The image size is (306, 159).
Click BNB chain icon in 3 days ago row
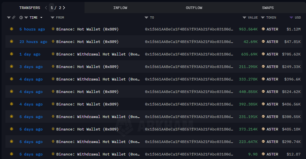[x=12, y=67]
